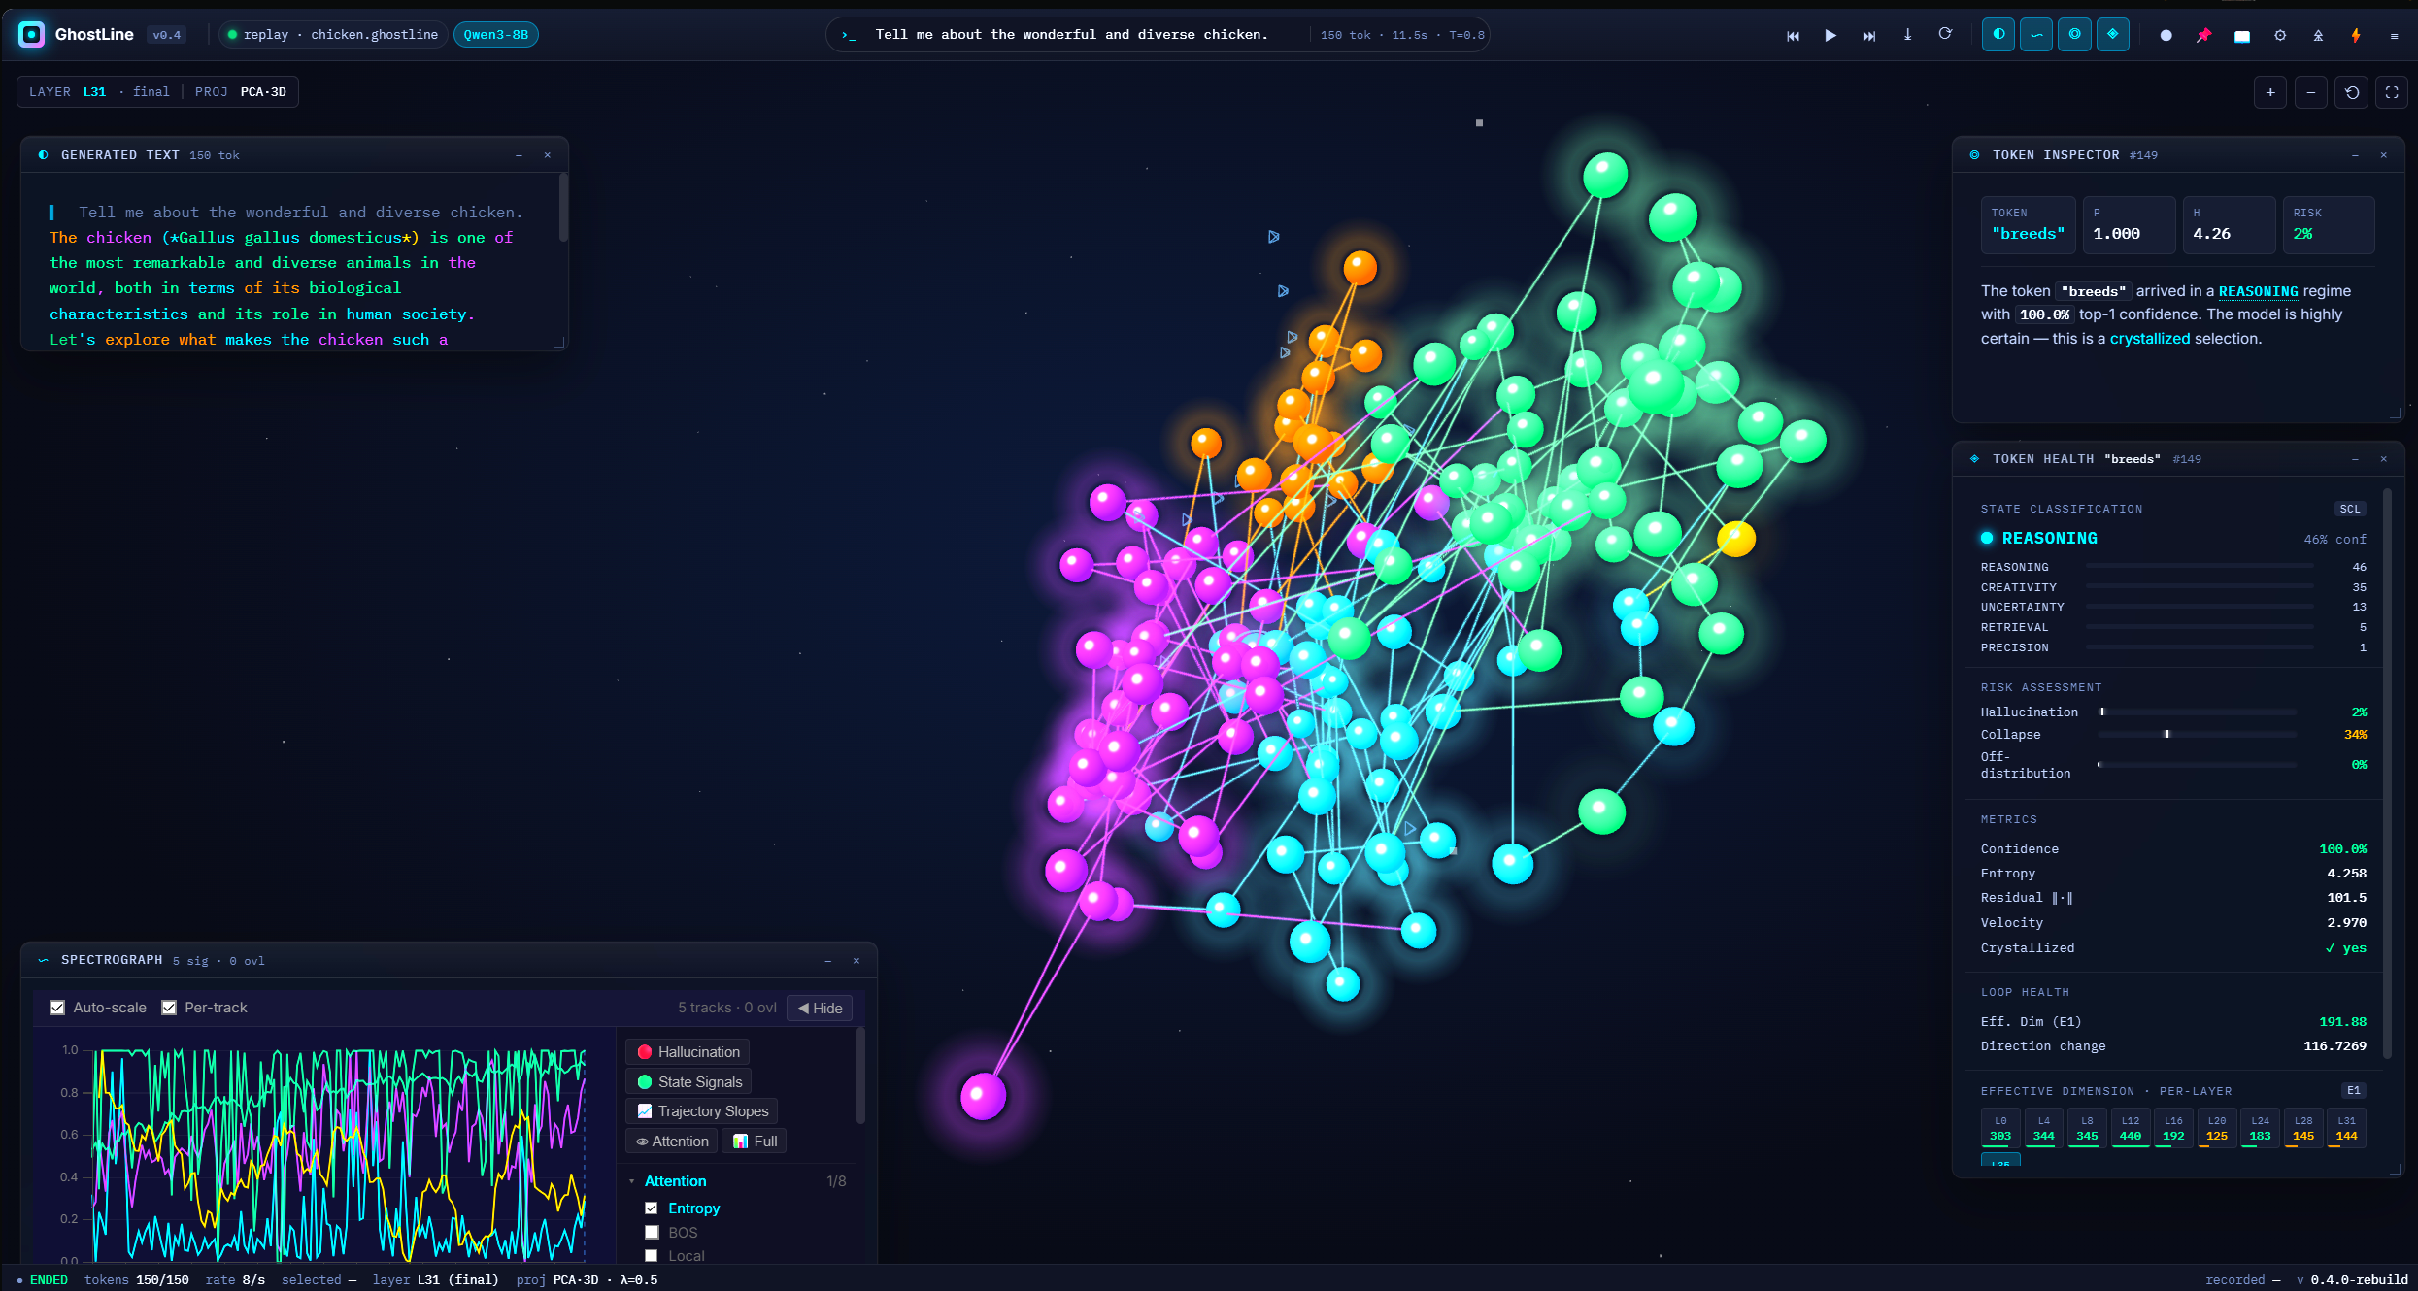Select layer L16 dimension tile

(x=2173, y=1129)
